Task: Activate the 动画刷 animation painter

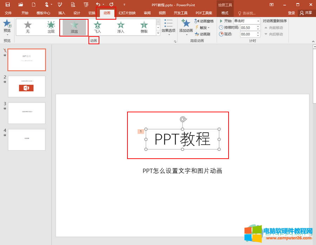Action: (204, 34)
